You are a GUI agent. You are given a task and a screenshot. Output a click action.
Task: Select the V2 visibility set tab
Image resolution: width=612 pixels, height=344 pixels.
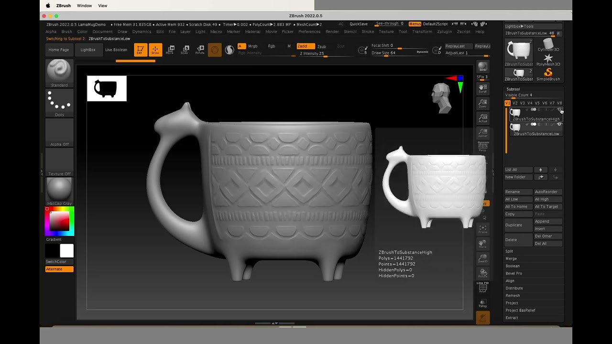point(515,103)
